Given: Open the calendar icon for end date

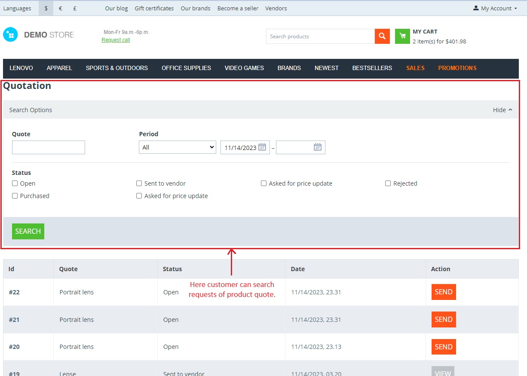Looking at the screenshot, I should coord(318,147).
